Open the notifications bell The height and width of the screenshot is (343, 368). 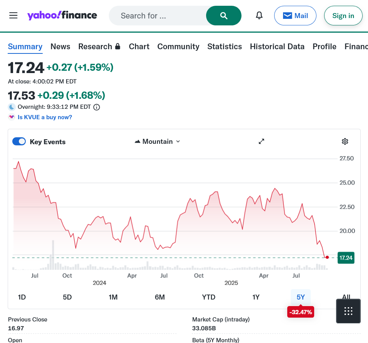click(x=260, y=15)
